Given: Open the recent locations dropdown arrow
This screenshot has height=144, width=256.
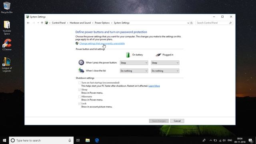Looking at the screenshot, I should coord(38,23).
